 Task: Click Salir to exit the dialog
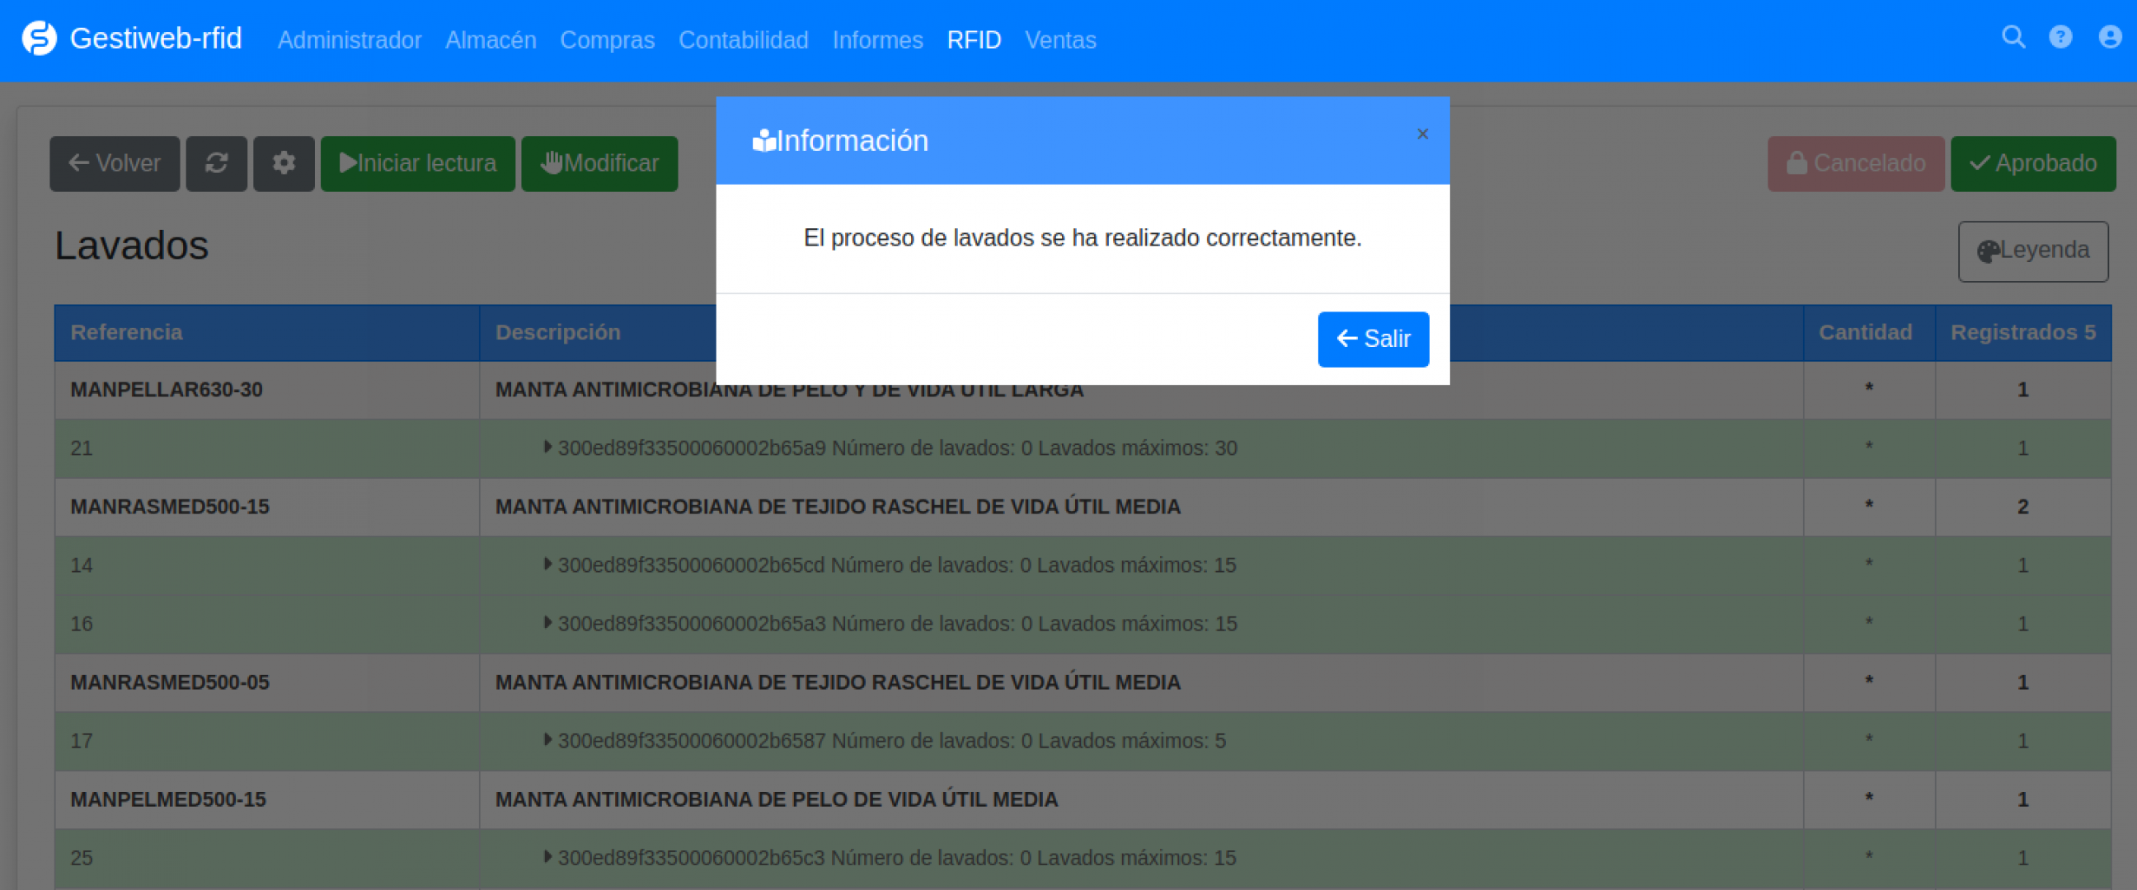(1373, 340)
